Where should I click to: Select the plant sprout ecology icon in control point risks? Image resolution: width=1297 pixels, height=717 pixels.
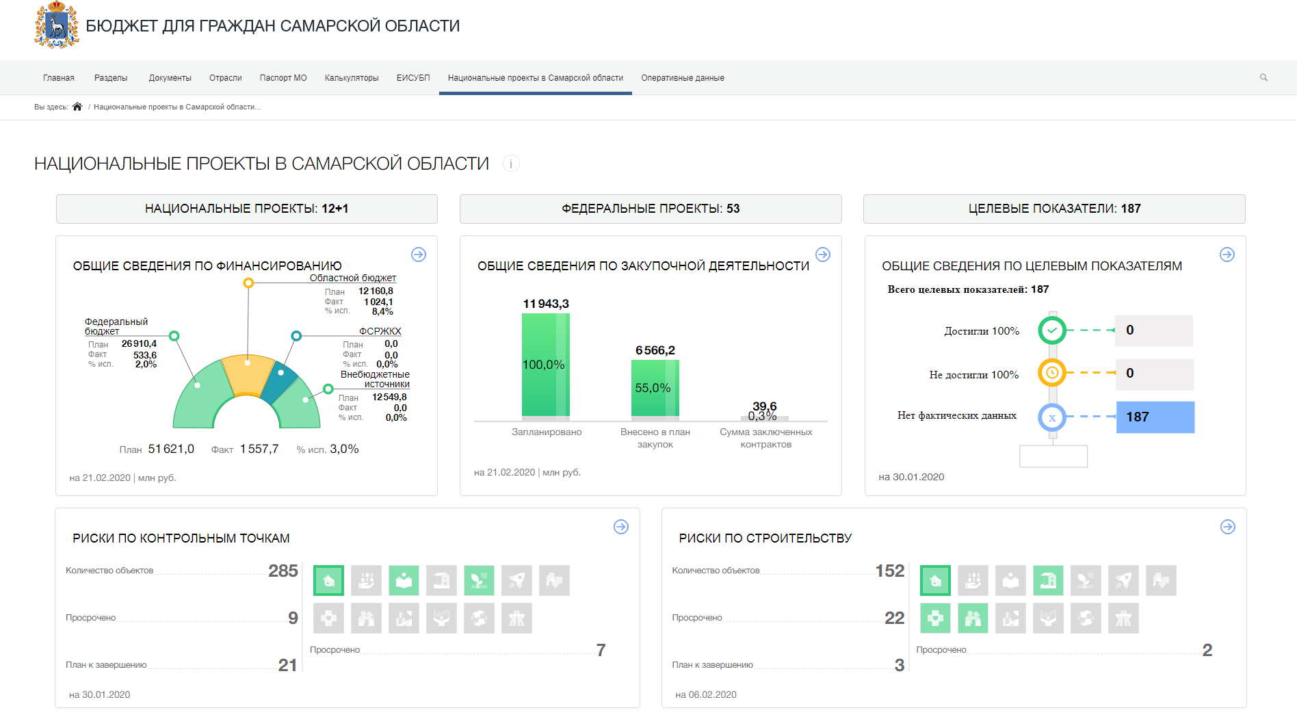479,581
